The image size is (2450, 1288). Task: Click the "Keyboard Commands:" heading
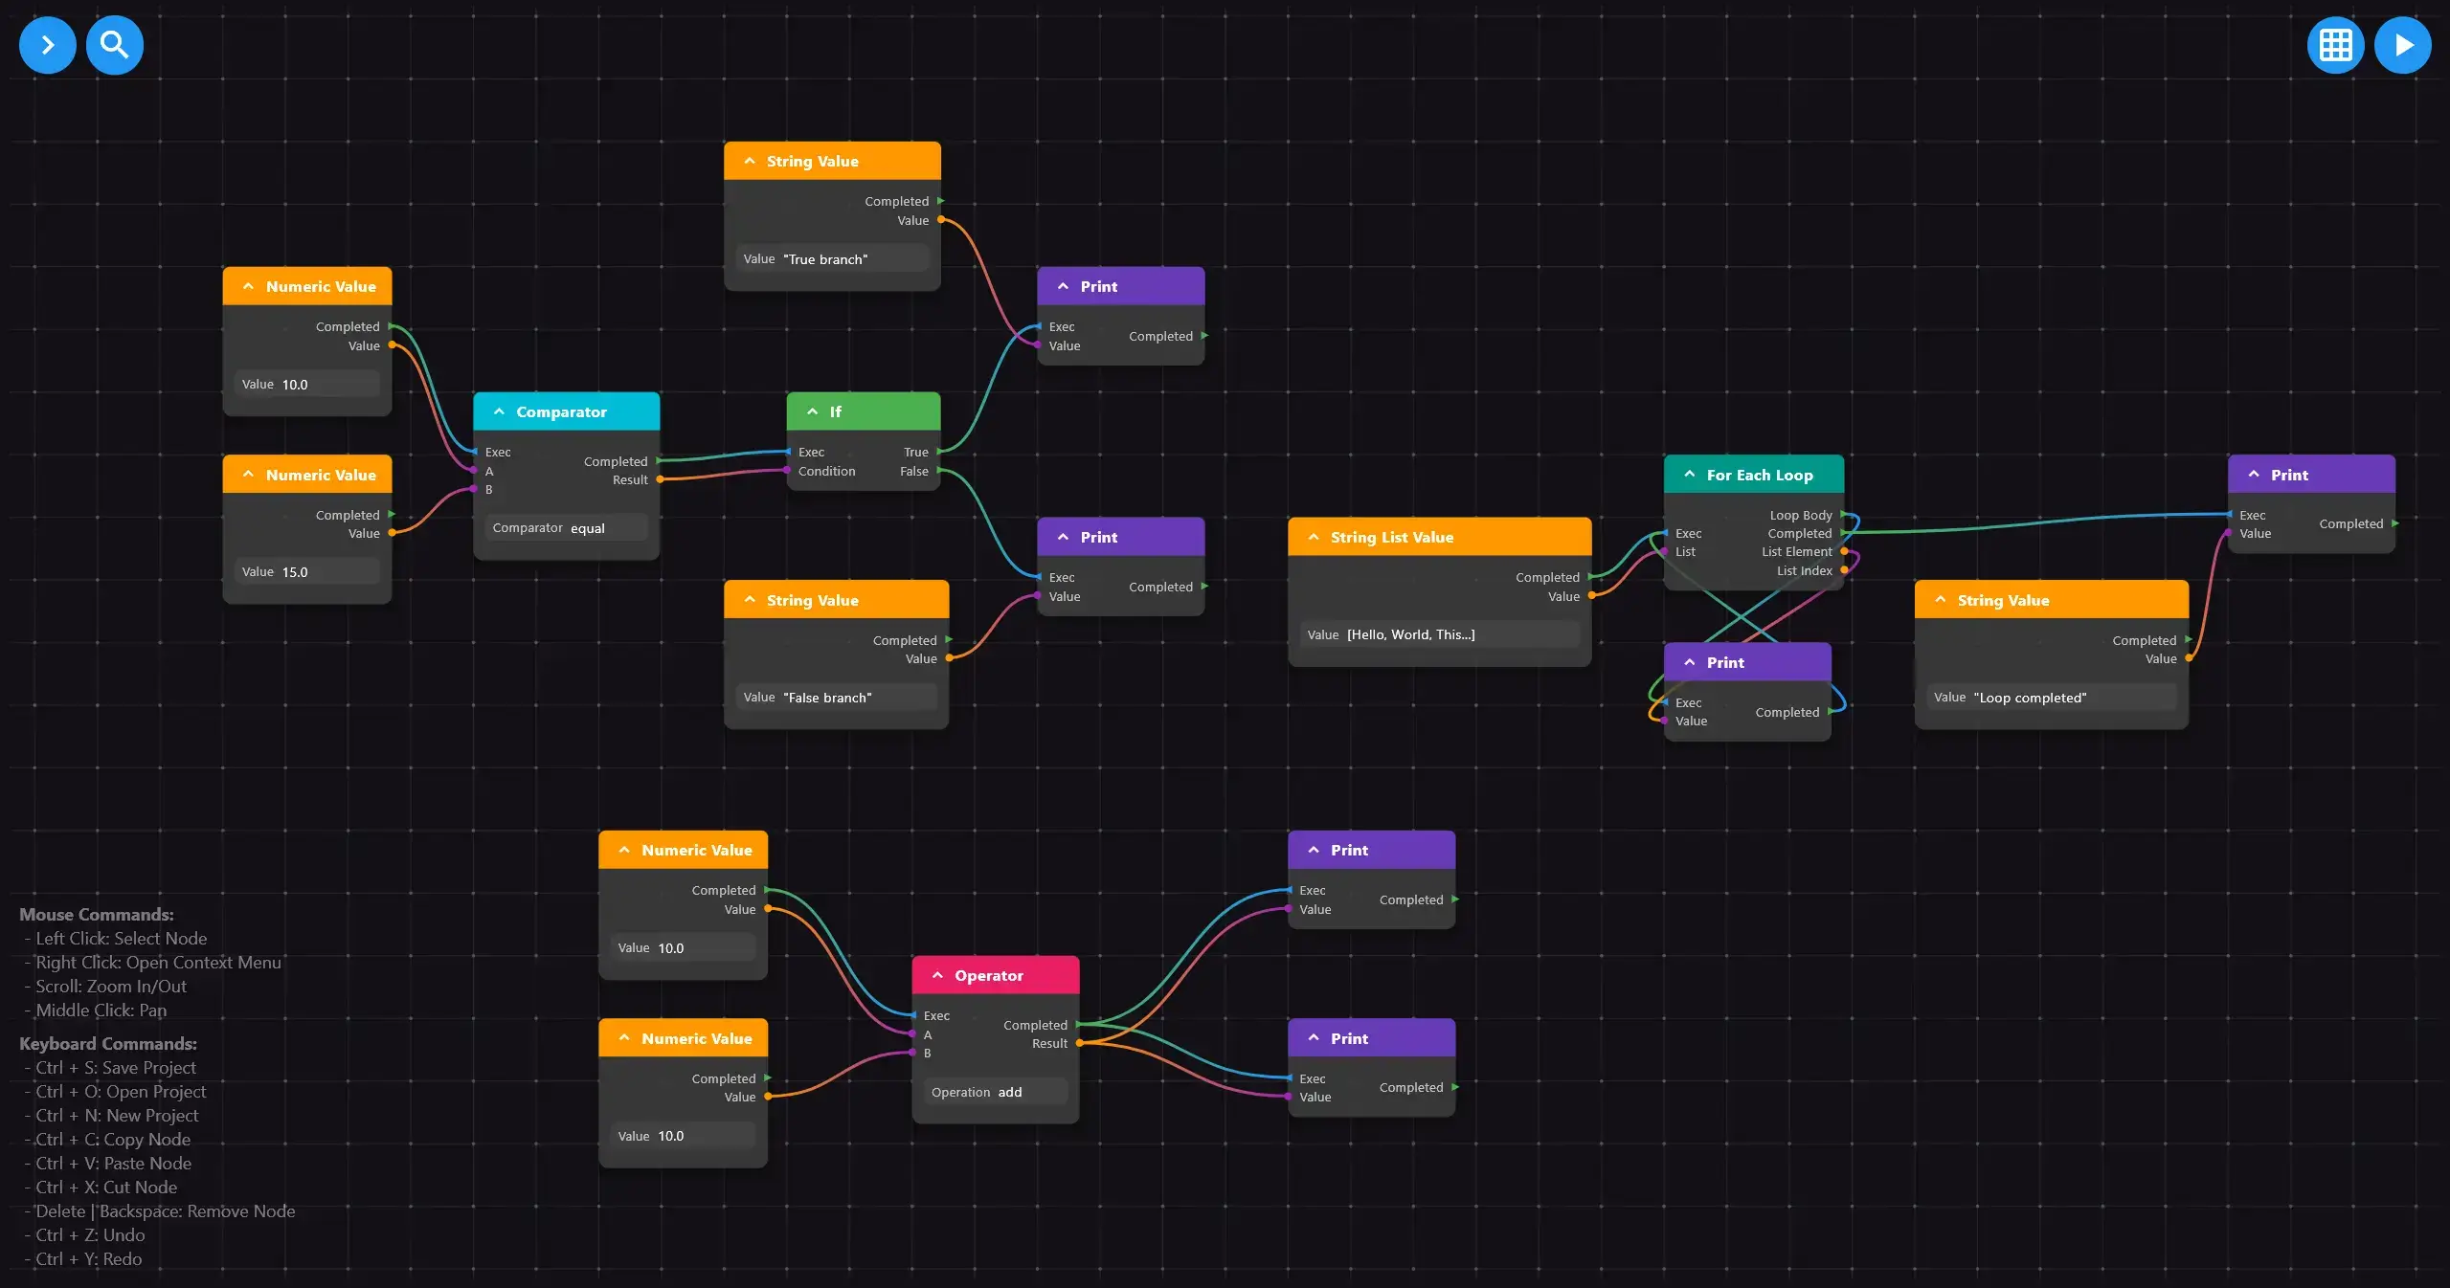[x=108, y=1044]
